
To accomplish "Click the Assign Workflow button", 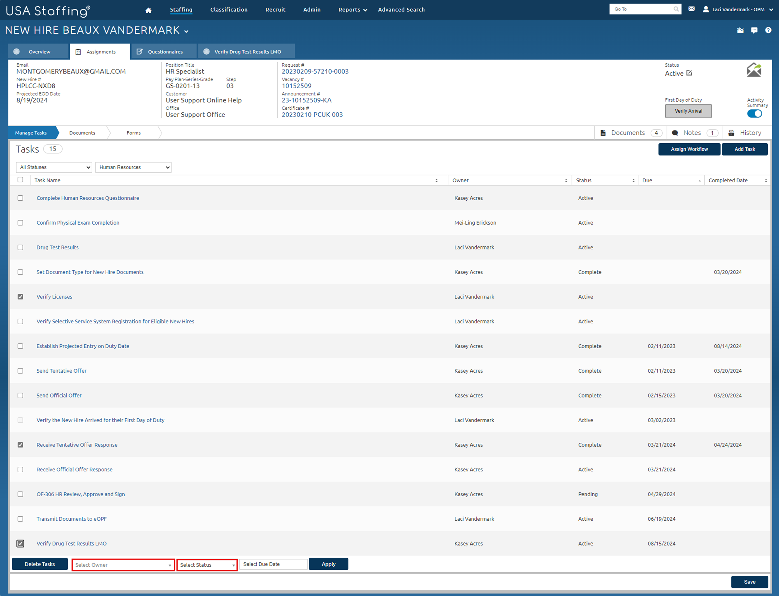I will tap(689, 149).
